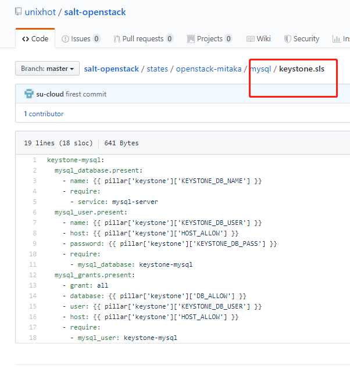Click 'mysql_database.present:' code line

pos(99,170)
